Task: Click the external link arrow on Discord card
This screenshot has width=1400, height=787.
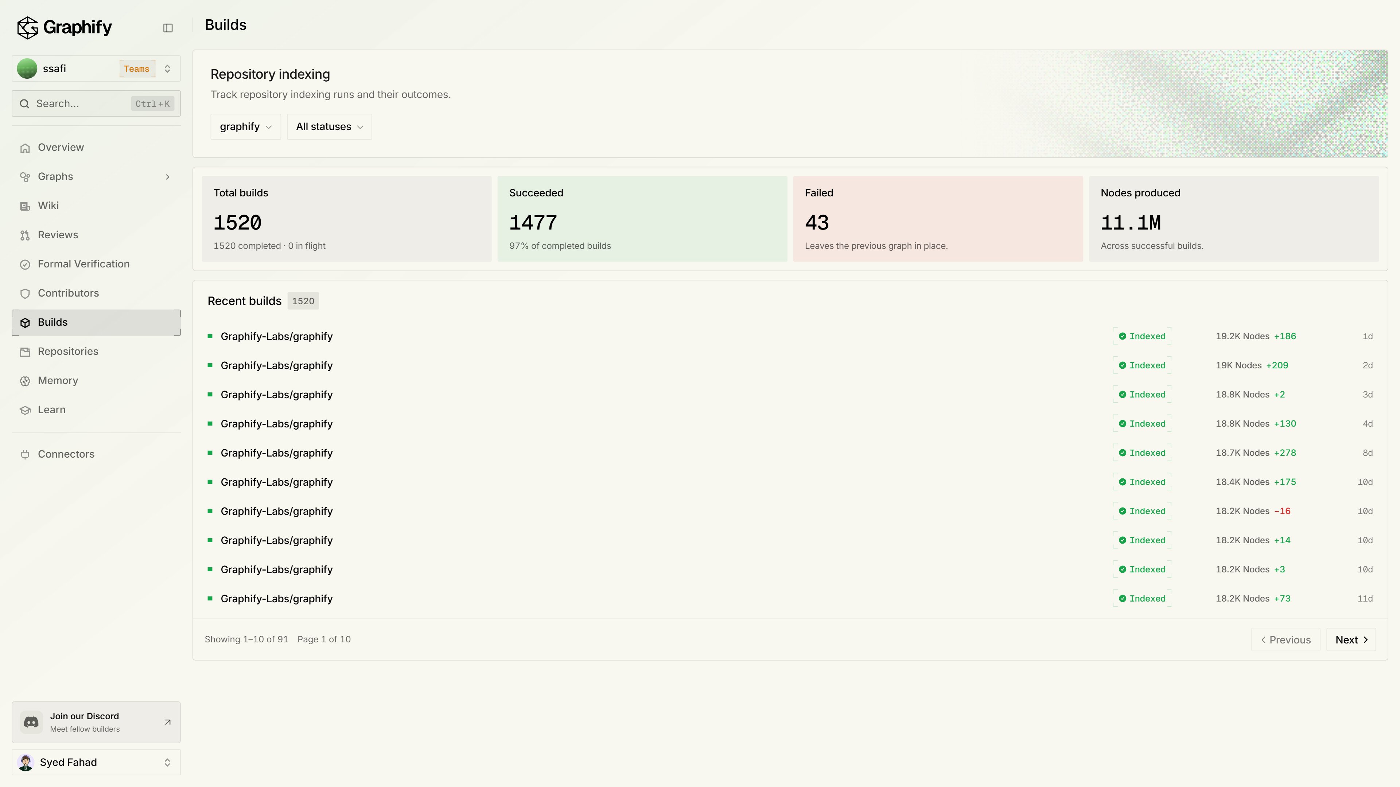Action: [x=167, y=722]
